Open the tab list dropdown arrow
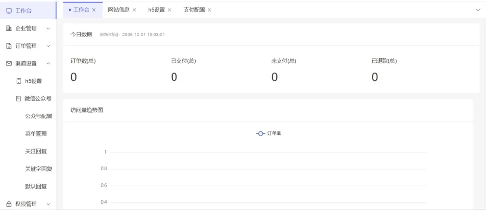 pyautogui.click(x=478, y=10)
